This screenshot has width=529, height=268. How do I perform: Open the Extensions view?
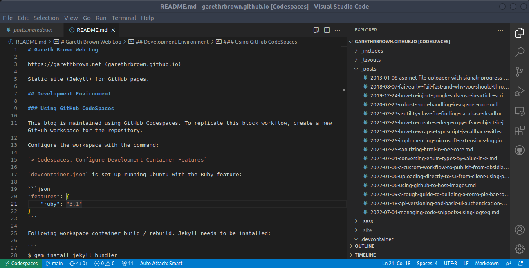[519, 131]
